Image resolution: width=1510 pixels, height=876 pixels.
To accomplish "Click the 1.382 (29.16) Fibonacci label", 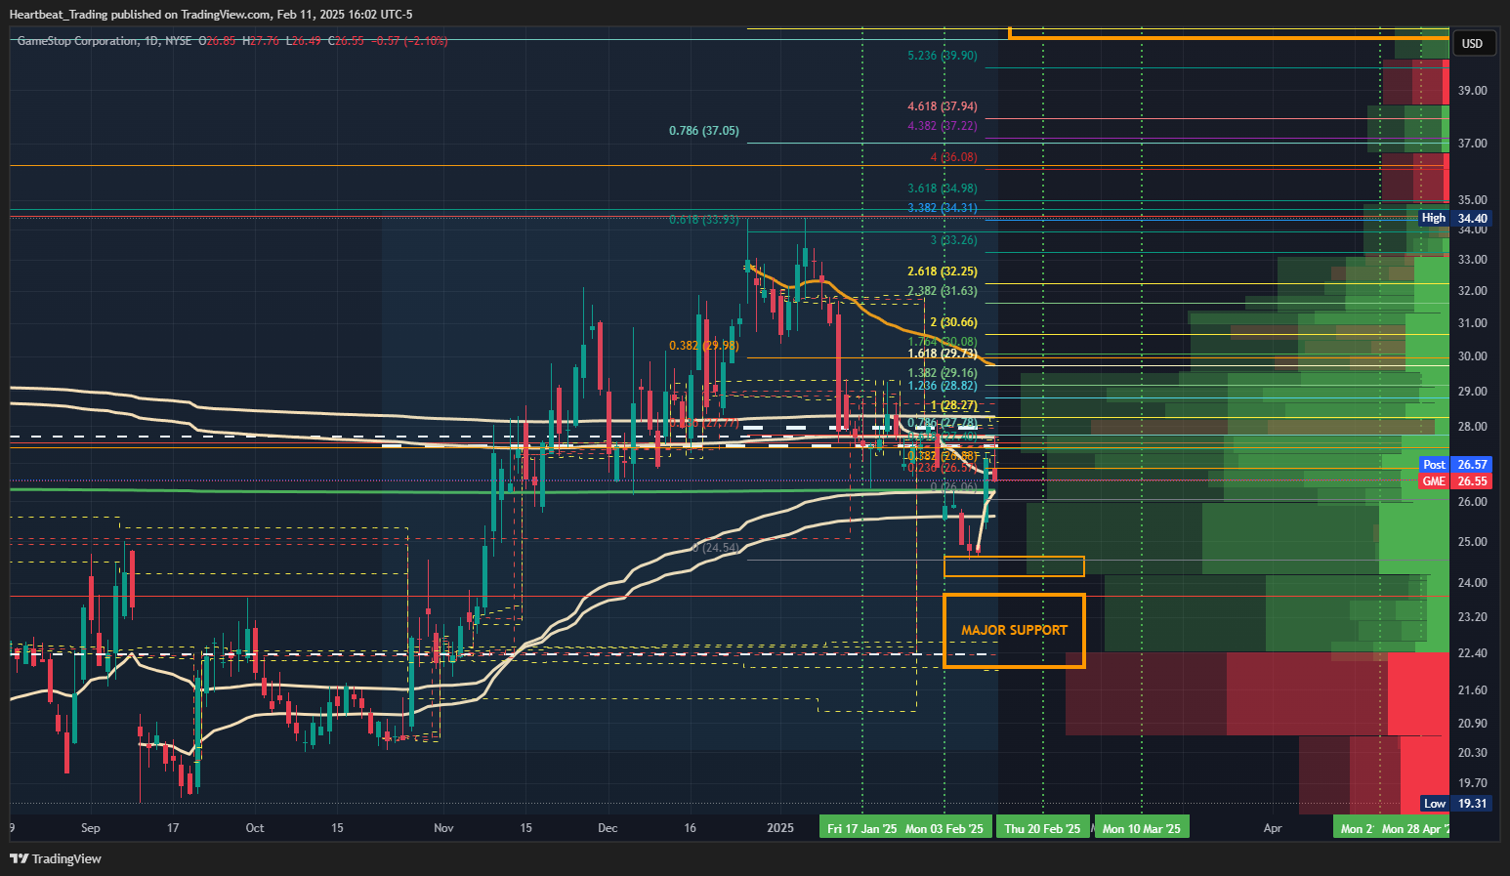I will pyautogui.click(x=942, y=373).
